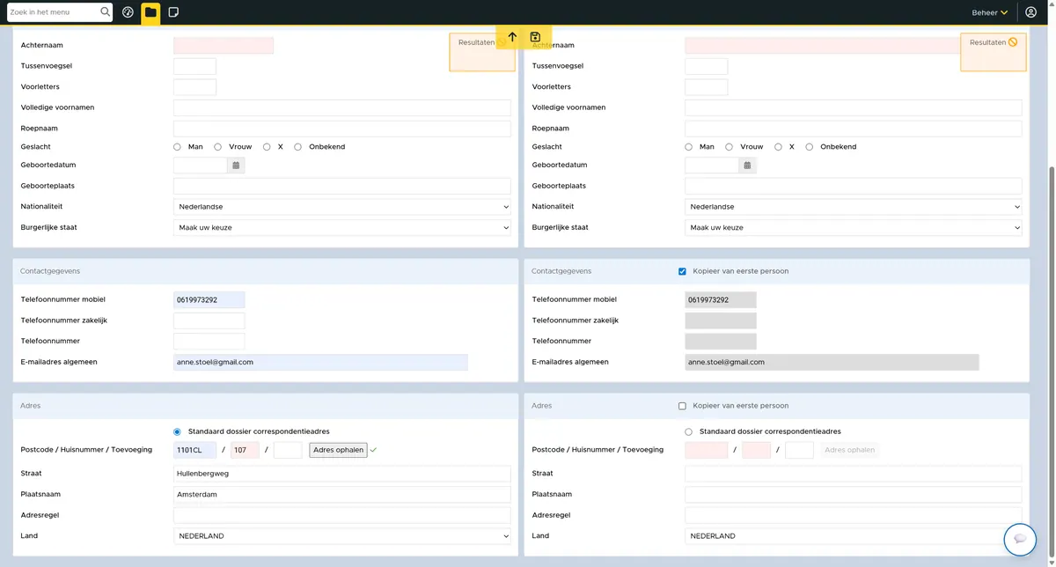Click the first person's Postcode field with 1101CL

(x=195, y=450)
